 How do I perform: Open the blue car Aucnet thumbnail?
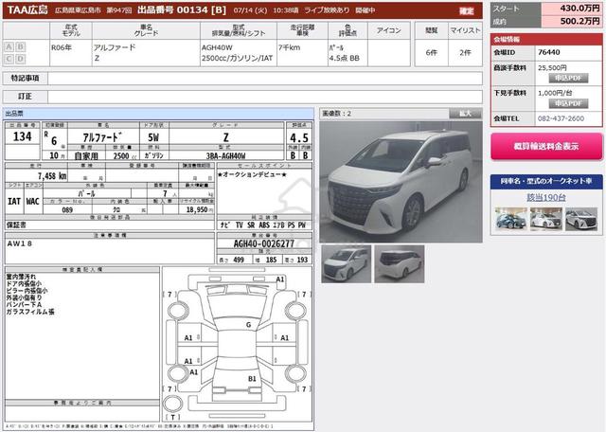[511, 219]
